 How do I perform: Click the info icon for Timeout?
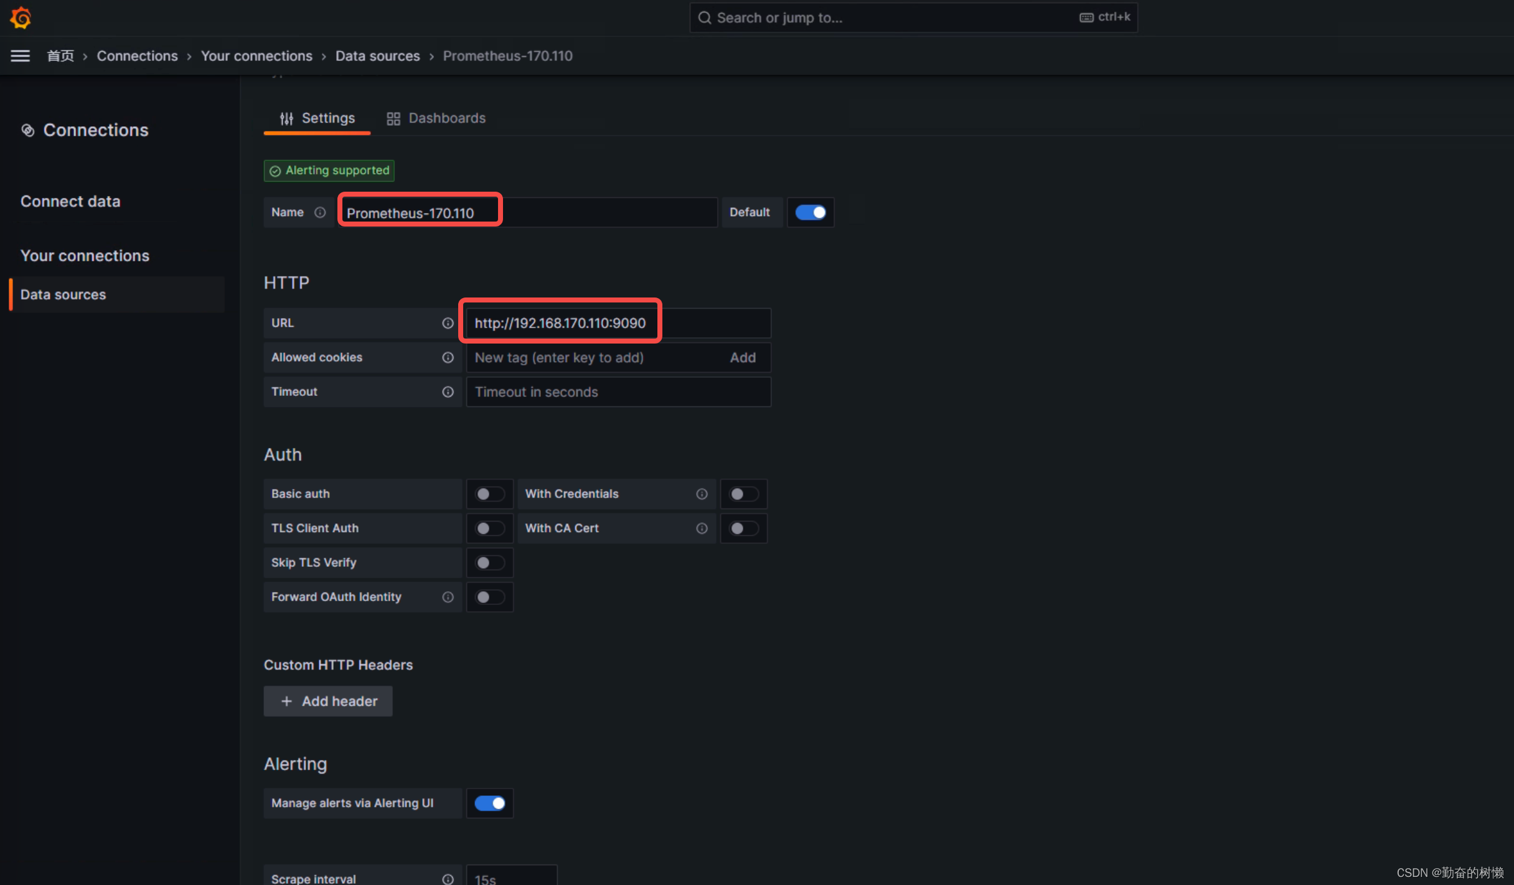[448, 391]
